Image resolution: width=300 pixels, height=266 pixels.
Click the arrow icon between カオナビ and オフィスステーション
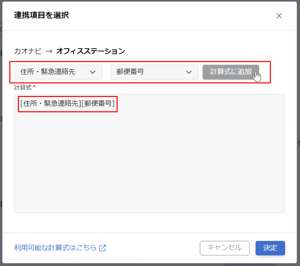tap(49, 51)
